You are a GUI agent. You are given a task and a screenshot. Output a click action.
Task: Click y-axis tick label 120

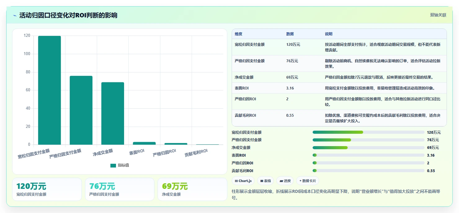[x=27, y=36]
